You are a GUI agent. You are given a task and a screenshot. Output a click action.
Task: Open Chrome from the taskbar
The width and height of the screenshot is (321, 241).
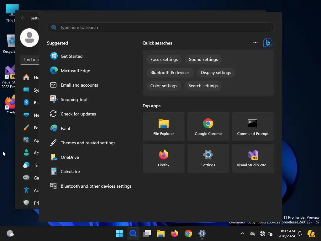[188, 233]
